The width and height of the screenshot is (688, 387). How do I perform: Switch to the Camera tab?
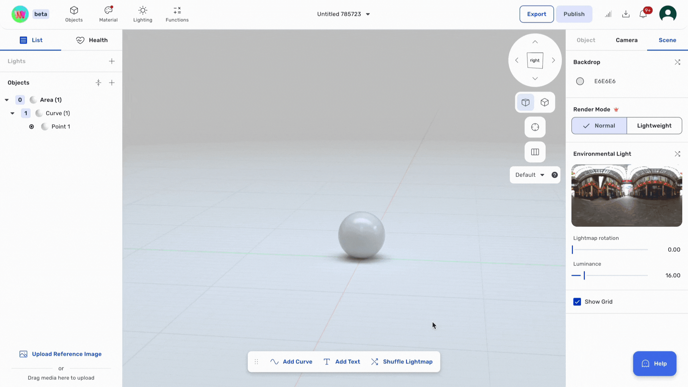tap(627, 40)
